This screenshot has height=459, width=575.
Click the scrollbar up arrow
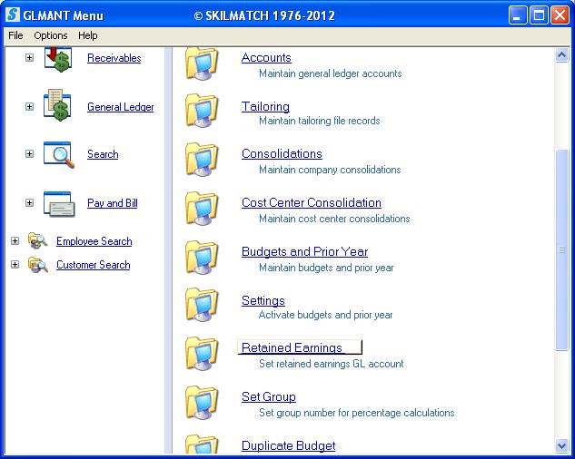pyautogui.click(x=561, y=55)
